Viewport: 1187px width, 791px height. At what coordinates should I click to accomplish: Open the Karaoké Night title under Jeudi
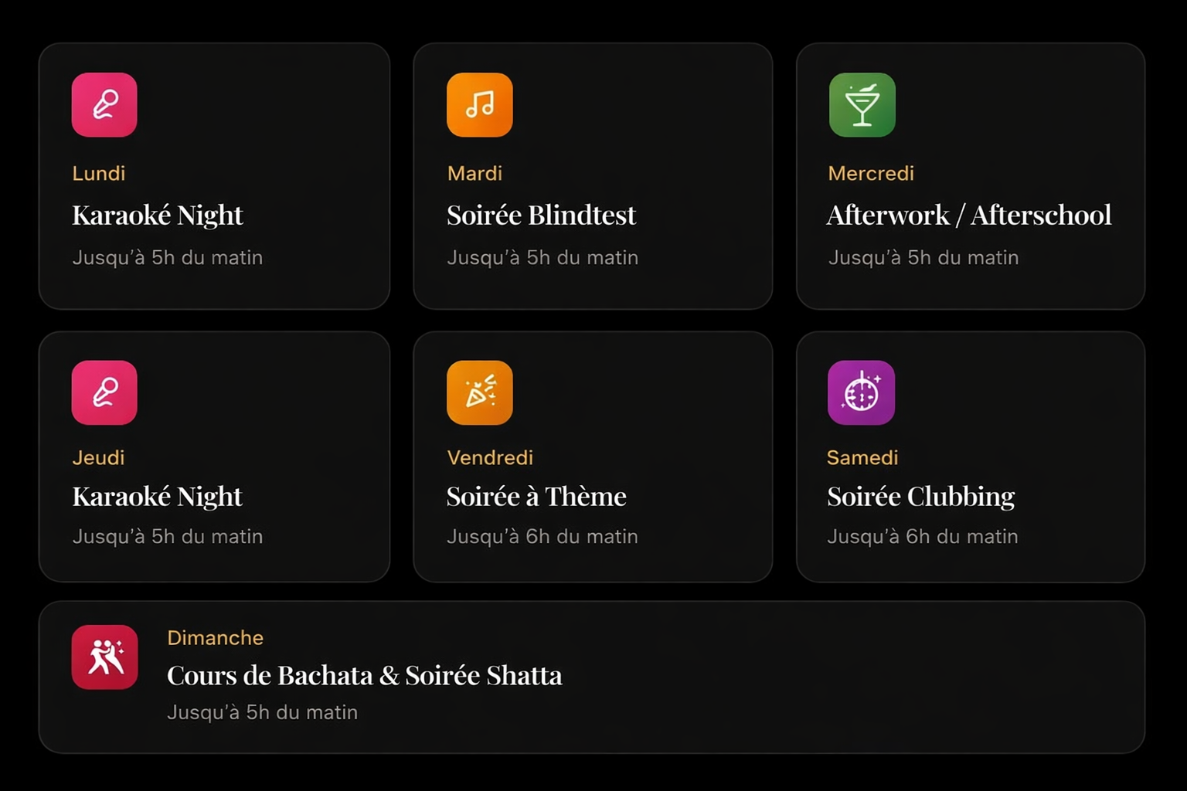click(158, 496)
